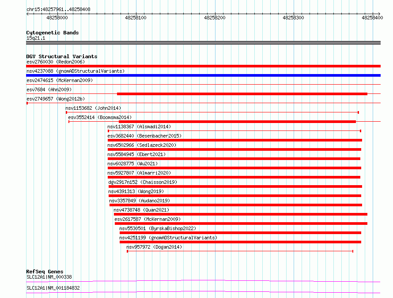Click the gray 15q21.1 cytogenetic band bar
Viewport: 393px width, 298px height.
click(203, 43)
